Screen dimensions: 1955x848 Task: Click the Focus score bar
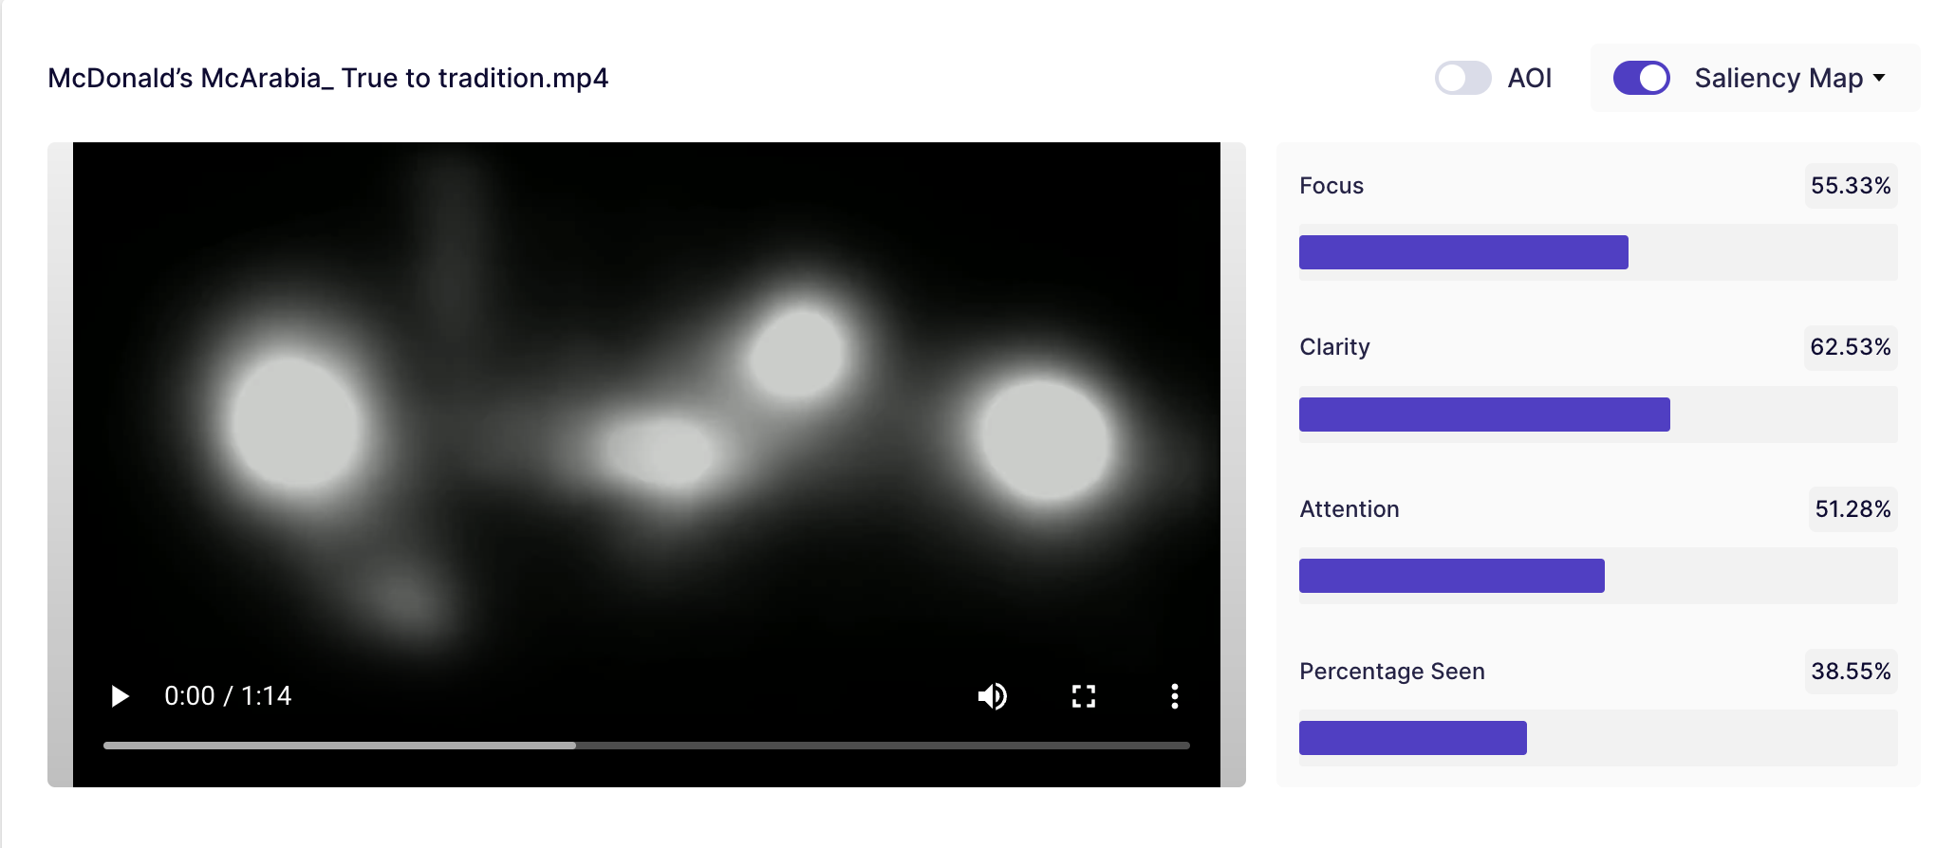1463,252
